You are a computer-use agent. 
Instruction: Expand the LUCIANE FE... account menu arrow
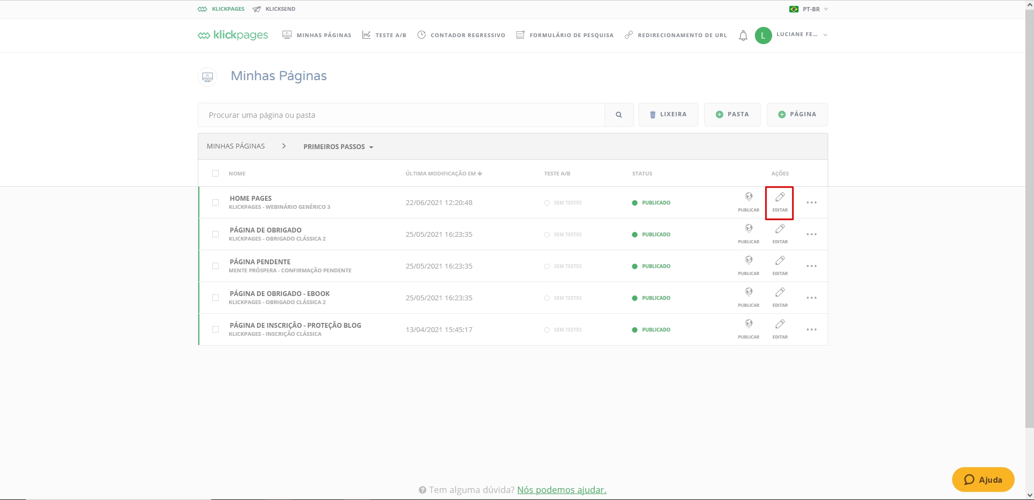(x=825, y=35)
